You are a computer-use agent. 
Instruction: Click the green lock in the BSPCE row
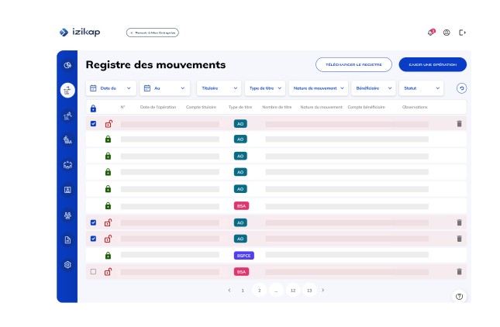[x=108, y=255]
